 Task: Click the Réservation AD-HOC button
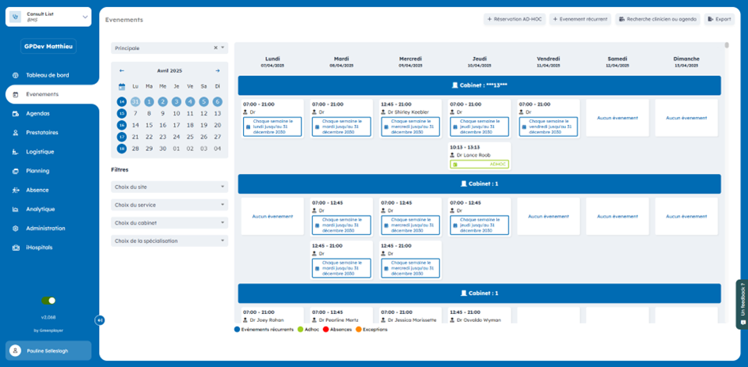pyautogui.click(x=514, y=19)
